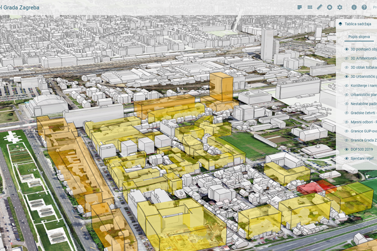Viewport: 377px width, 251px height.
Task: Click the red highlighted building on map
Action: pos(313,187)
